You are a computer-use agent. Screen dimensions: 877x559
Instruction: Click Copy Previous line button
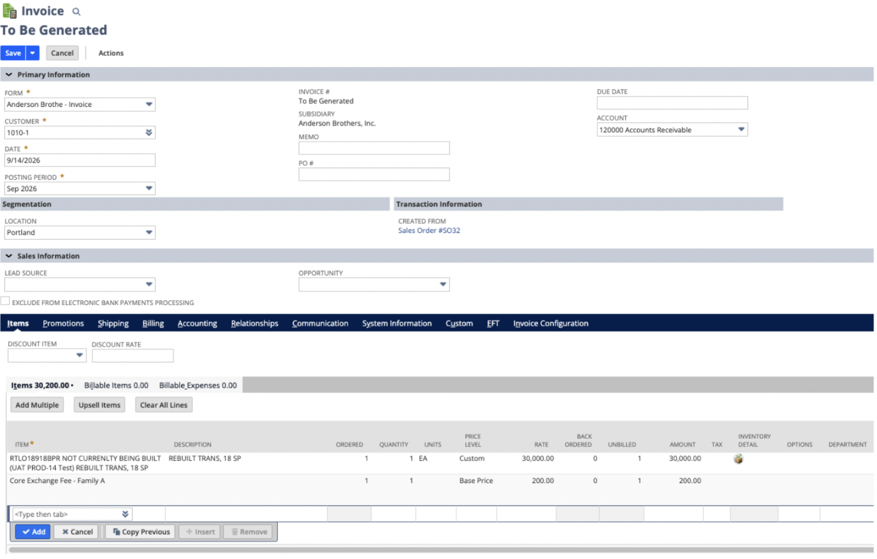tap(141, 531)
